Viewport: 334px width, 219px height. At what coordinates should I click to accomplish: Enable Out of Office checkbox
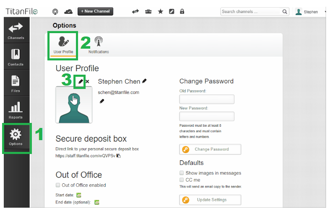[58, 185]
